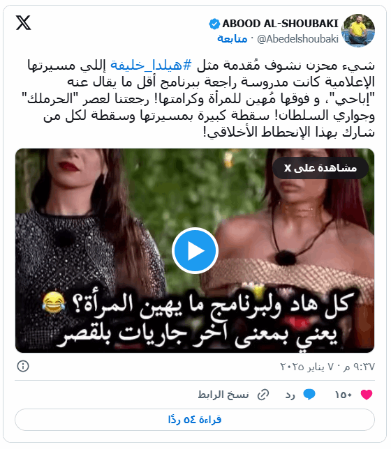Open the ABOOD AL-SHOUBAKI display name
The height and width of the screenshot is (449, 391).
pos(280,24)
